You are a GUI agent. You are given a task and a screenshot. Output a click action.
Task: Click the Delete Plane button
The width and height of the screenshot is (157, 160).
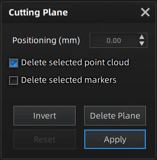tap(115, 116)
